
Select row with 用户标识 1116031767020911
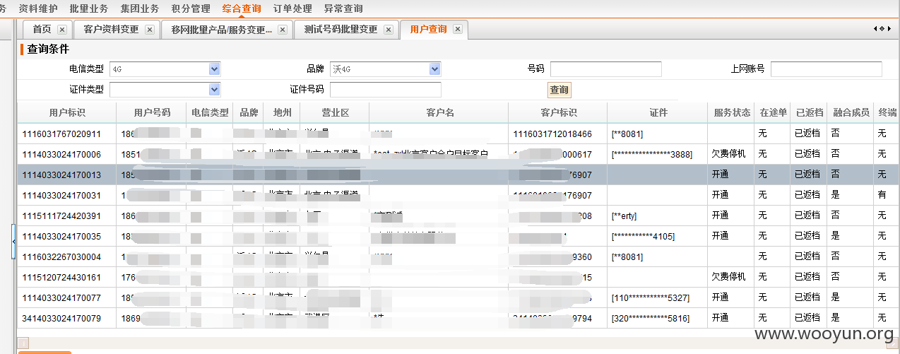click(458, 134)
